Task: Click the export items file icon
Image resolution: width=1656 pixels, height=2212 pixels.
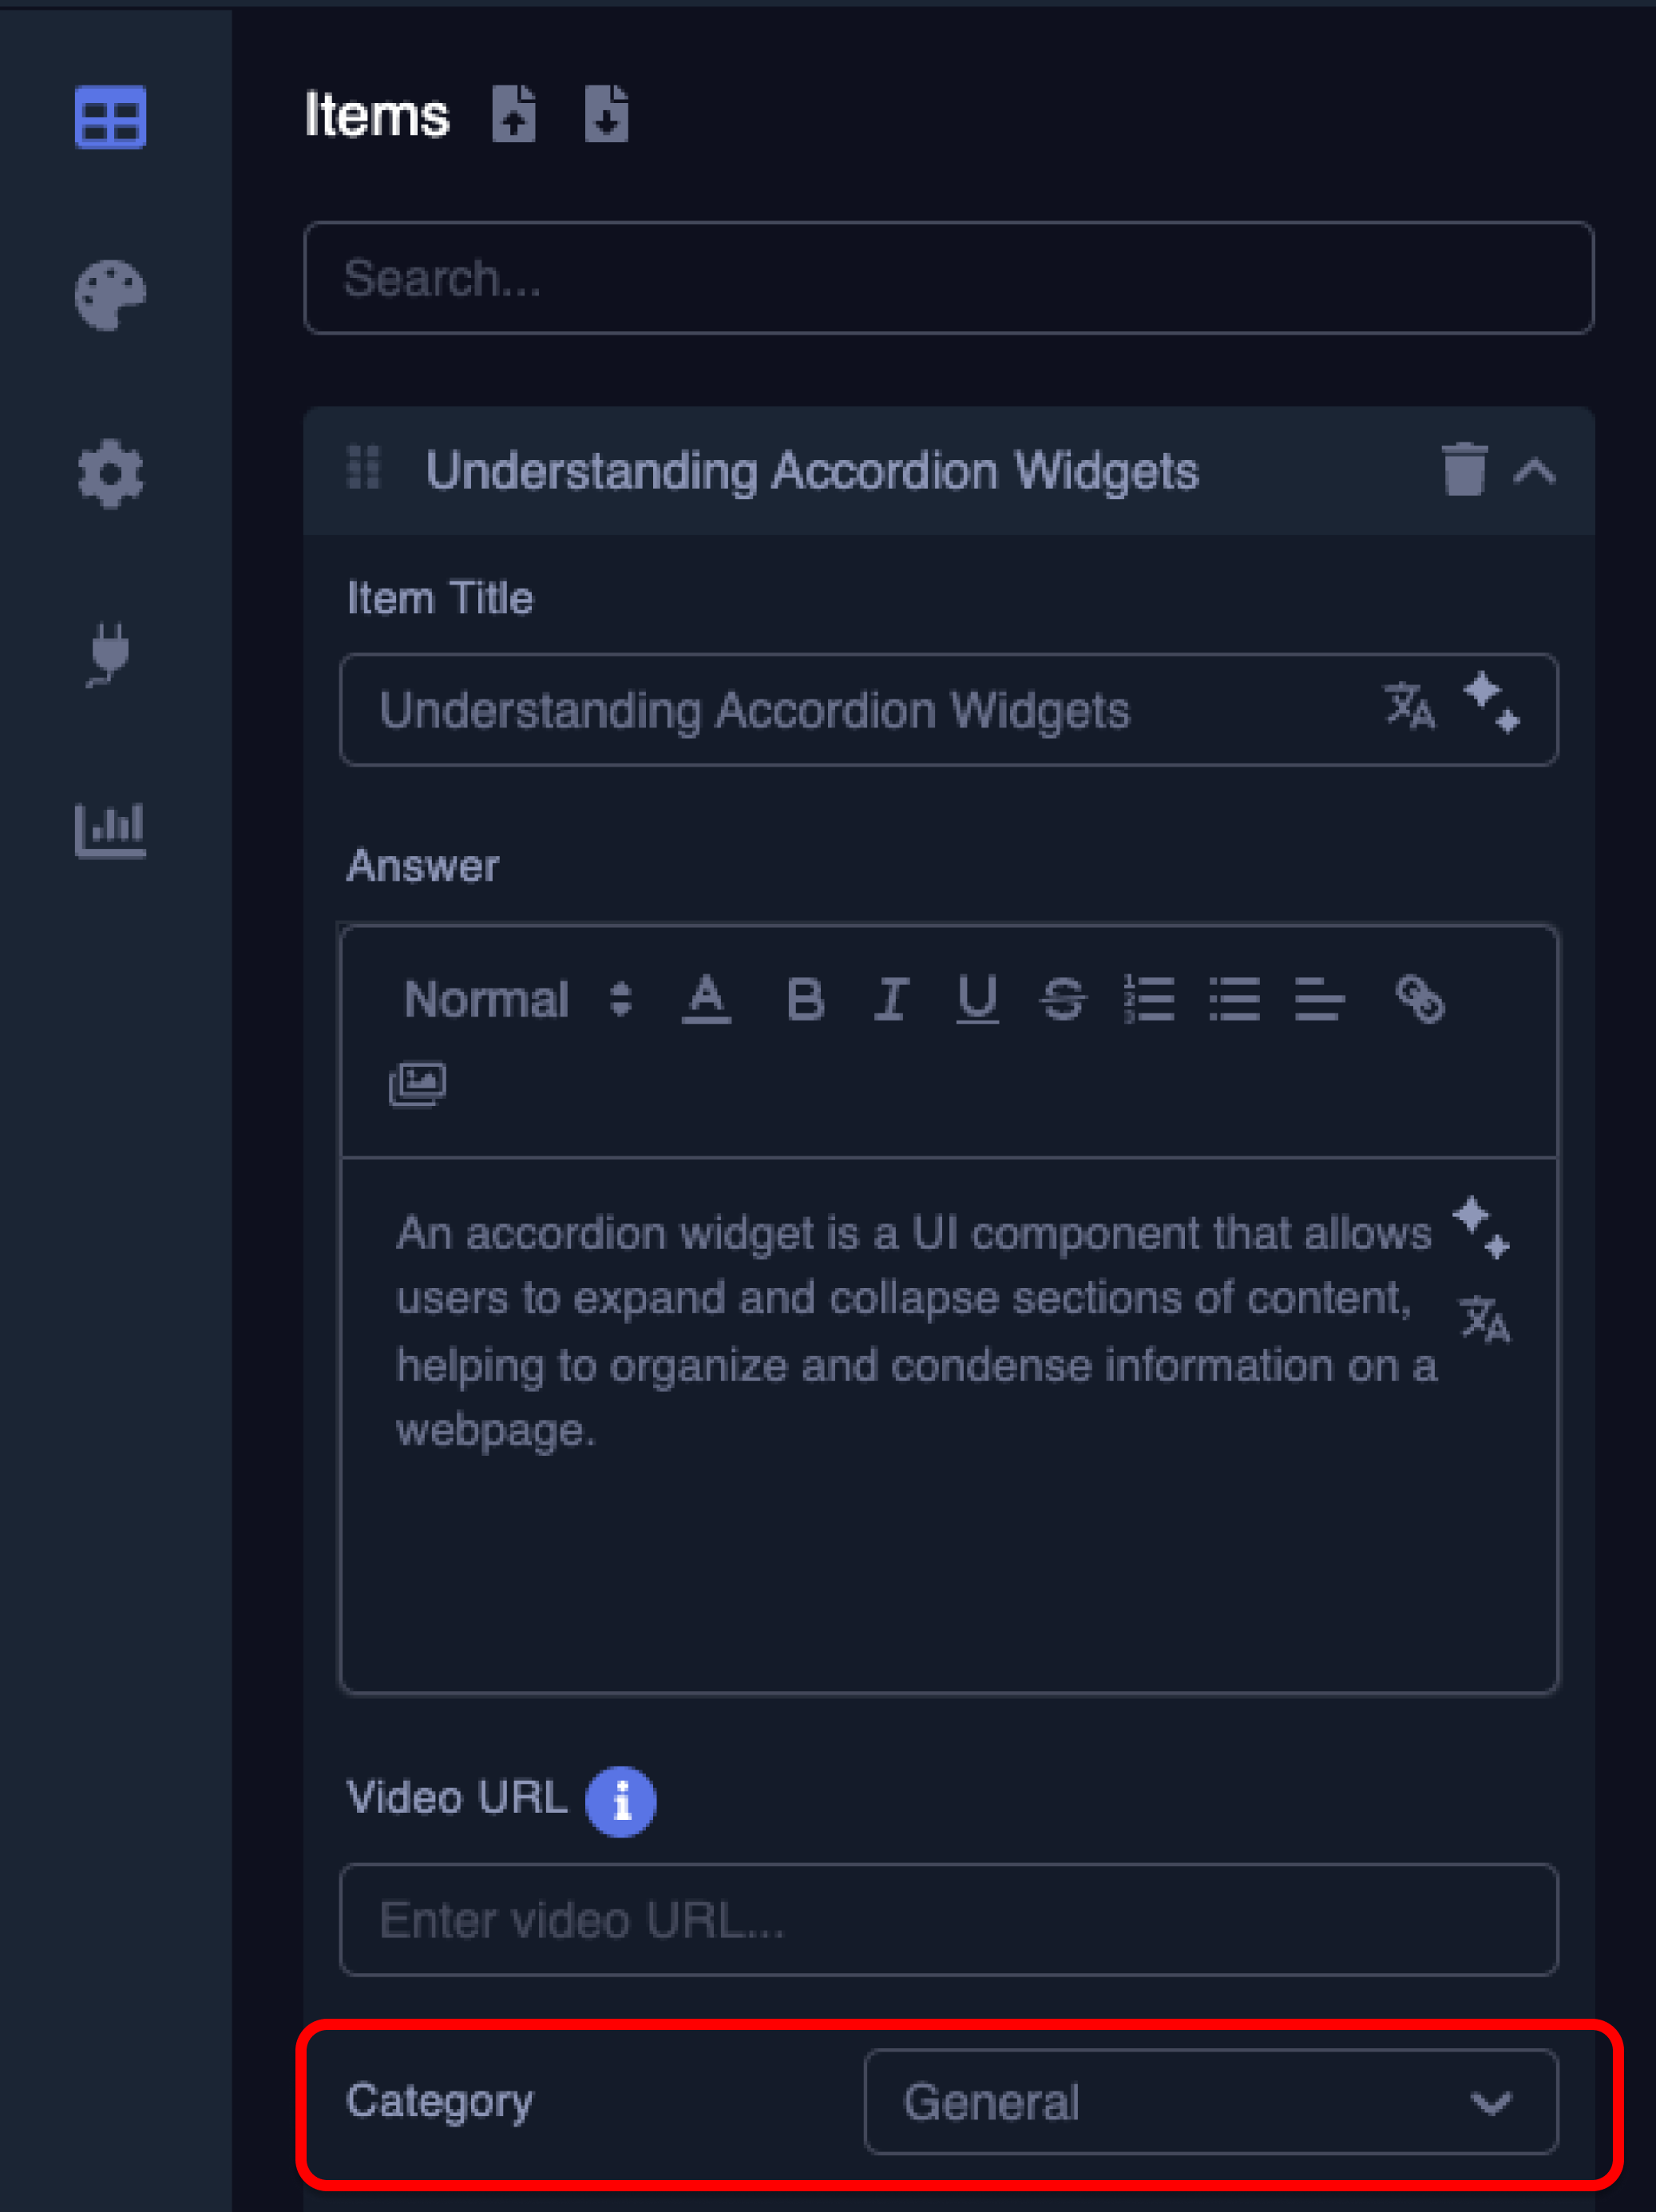Action: pyautogui.click(x=606, y=114)
